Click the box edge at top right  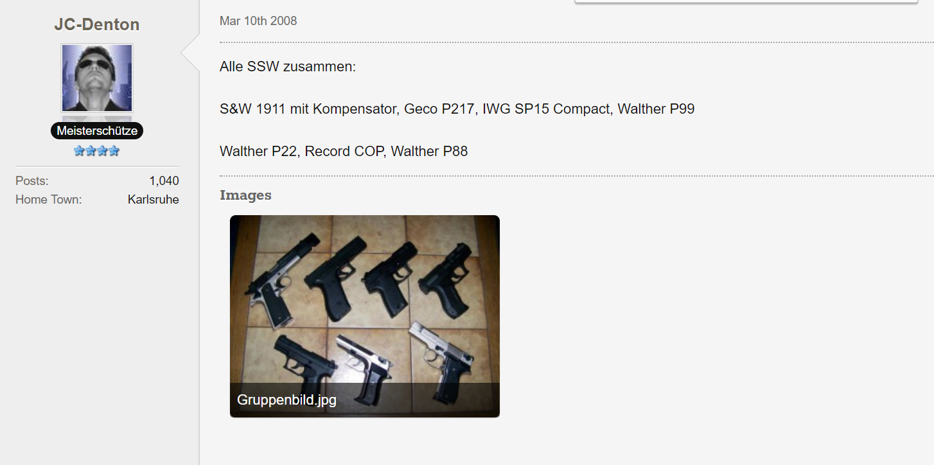click(746, 2)
